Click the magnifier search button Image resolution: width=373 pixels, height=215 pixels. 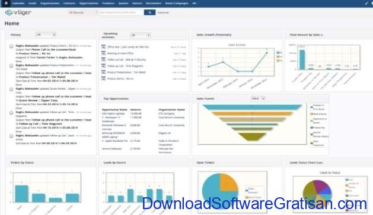149,12
